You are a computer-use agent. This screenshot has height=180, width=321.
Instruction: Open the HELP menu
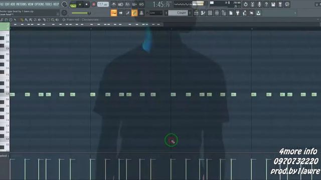click(x=56, y=4)
